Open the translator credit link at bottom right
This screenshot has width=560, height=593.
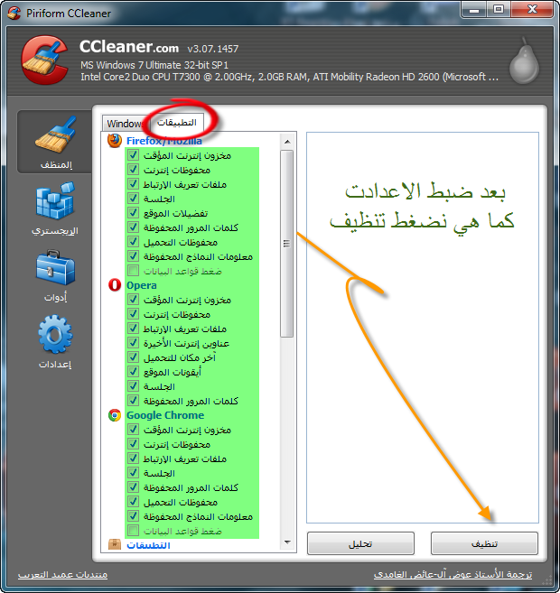pyautogui.click(x=453, y=574)
